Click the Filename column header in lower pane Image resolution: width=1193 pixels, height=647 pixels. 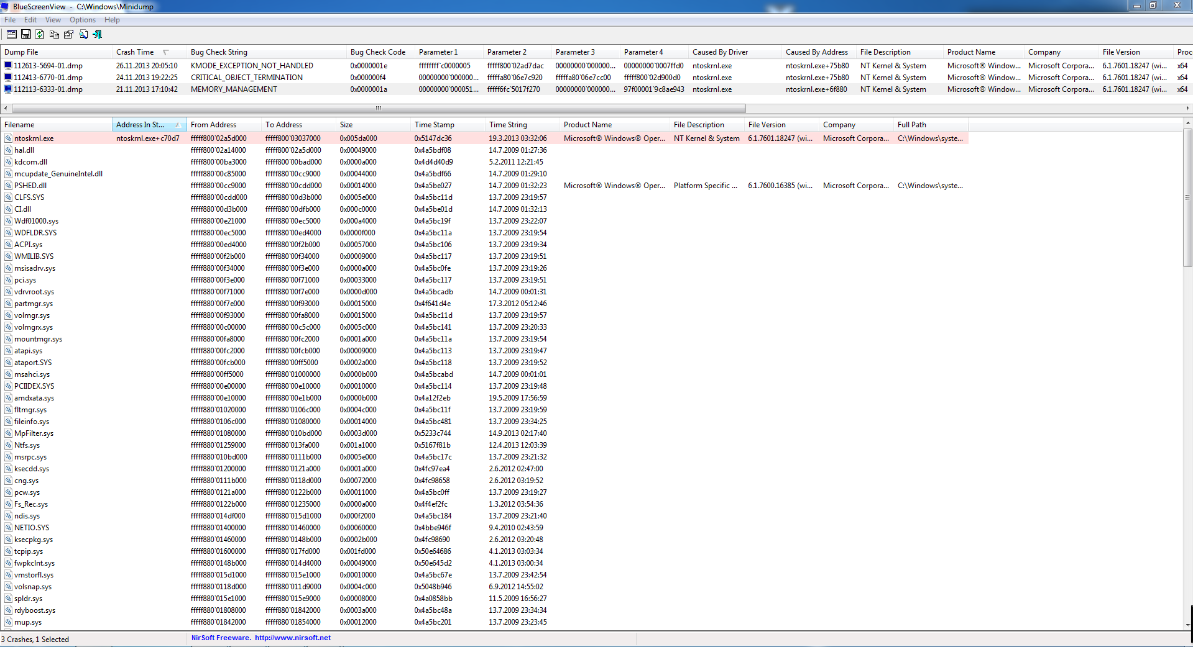coord(20,125)
